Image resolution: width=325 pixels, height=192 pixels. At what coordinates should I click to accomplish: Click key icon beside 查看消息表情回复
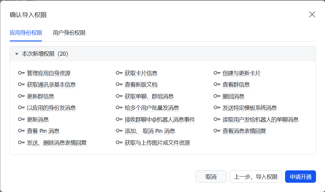point(217,131)
